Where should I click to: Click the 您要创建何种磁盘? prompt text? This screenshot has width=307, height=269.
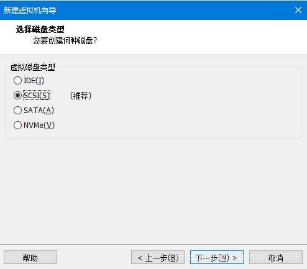65,40
